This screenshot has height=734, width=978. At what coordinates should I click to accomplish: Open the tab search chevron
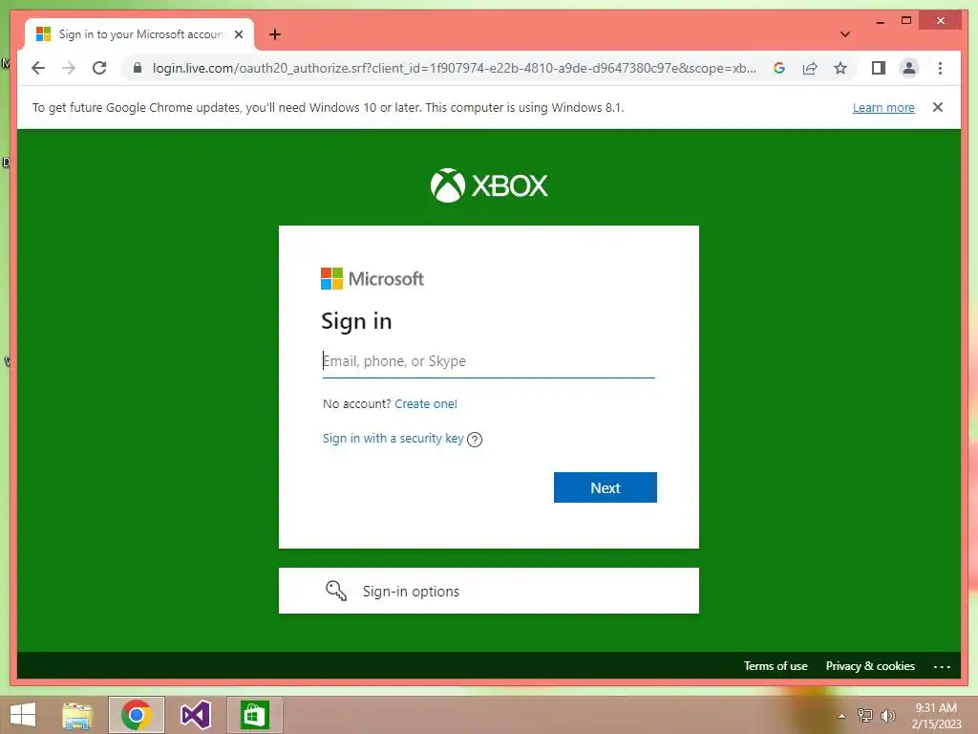pos(844,34)
